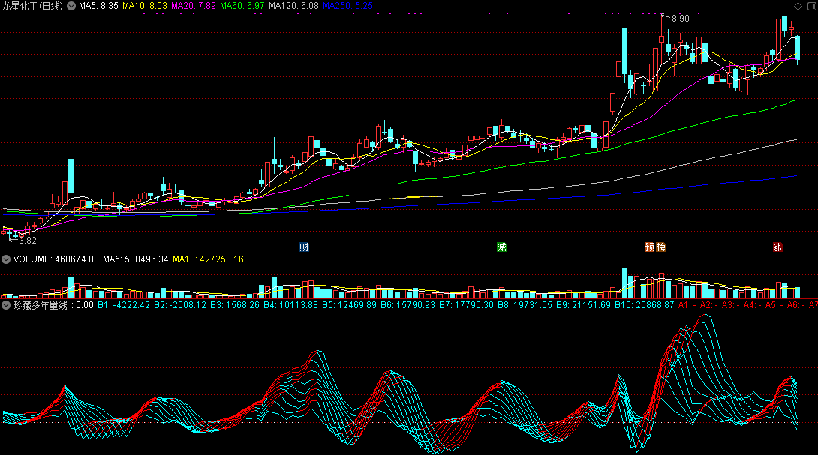Click the diamond icon at top right
The width and height of the screenshot is (818, 455).
pyautogui.click(x=798, y=6)
